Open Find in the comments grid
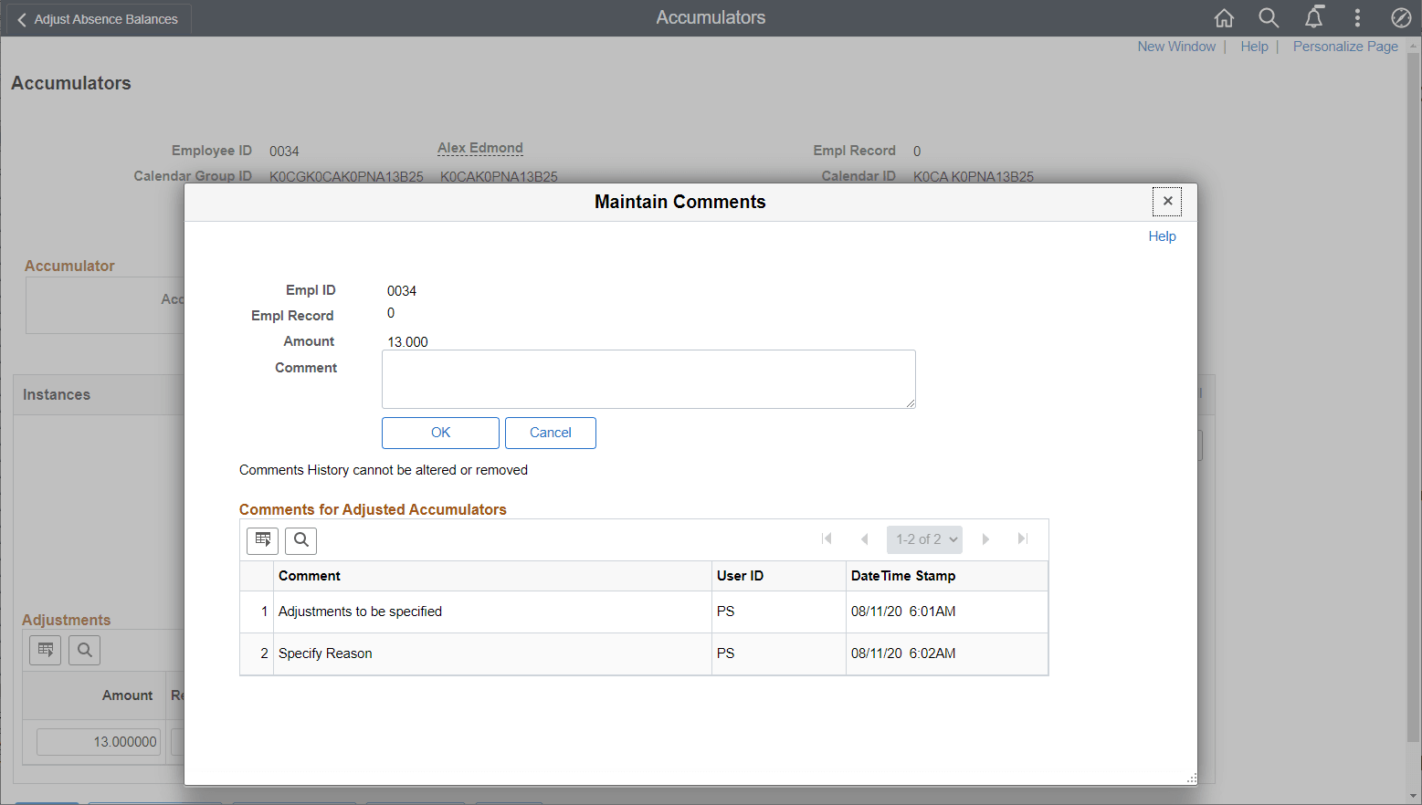The width and height of the screenshot is (1422, 805). tap(300, 540)
